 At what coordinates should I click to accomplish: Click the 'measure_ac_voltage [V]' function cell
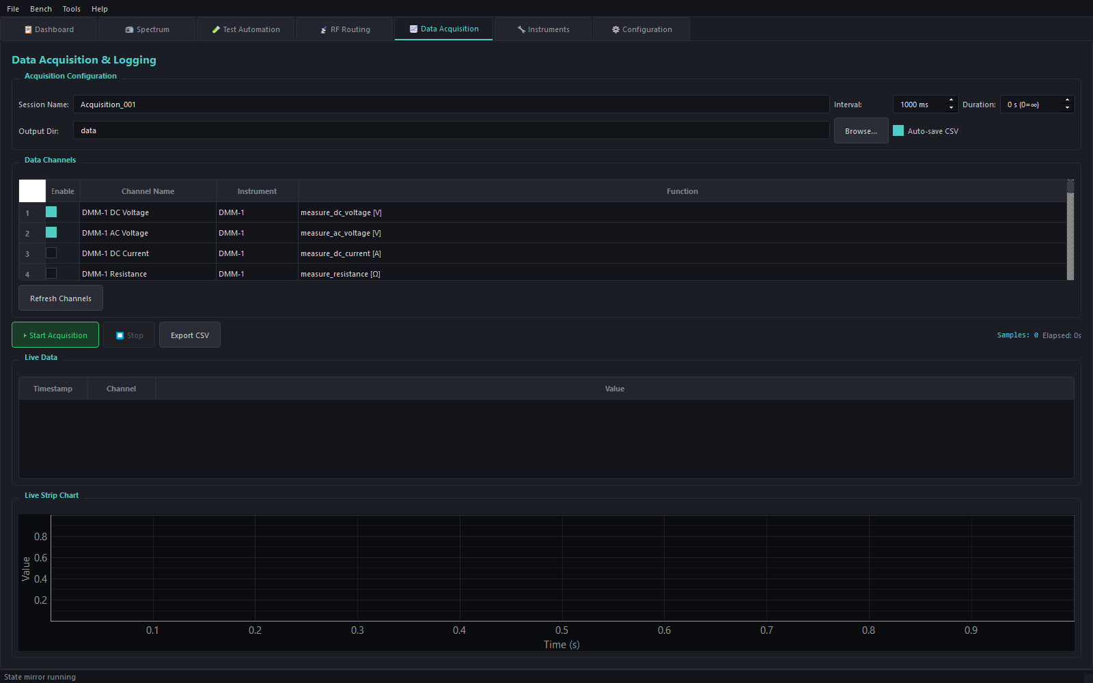click(x=682, y=233)
